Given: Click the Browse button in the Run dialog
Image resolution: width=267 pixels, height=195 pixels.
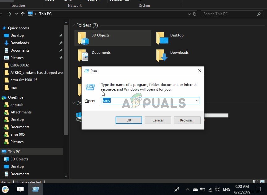Looking at the screenshot, I should click(187, 120).
